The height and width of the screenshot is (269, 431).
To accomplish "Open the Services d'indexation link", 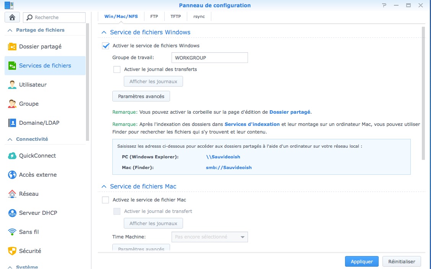I will coord(252,124).
